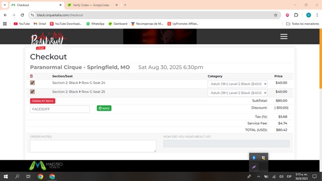
Task: Click the TOTAL (USD) $80.42 value
Action: click(x=282, y=130)
